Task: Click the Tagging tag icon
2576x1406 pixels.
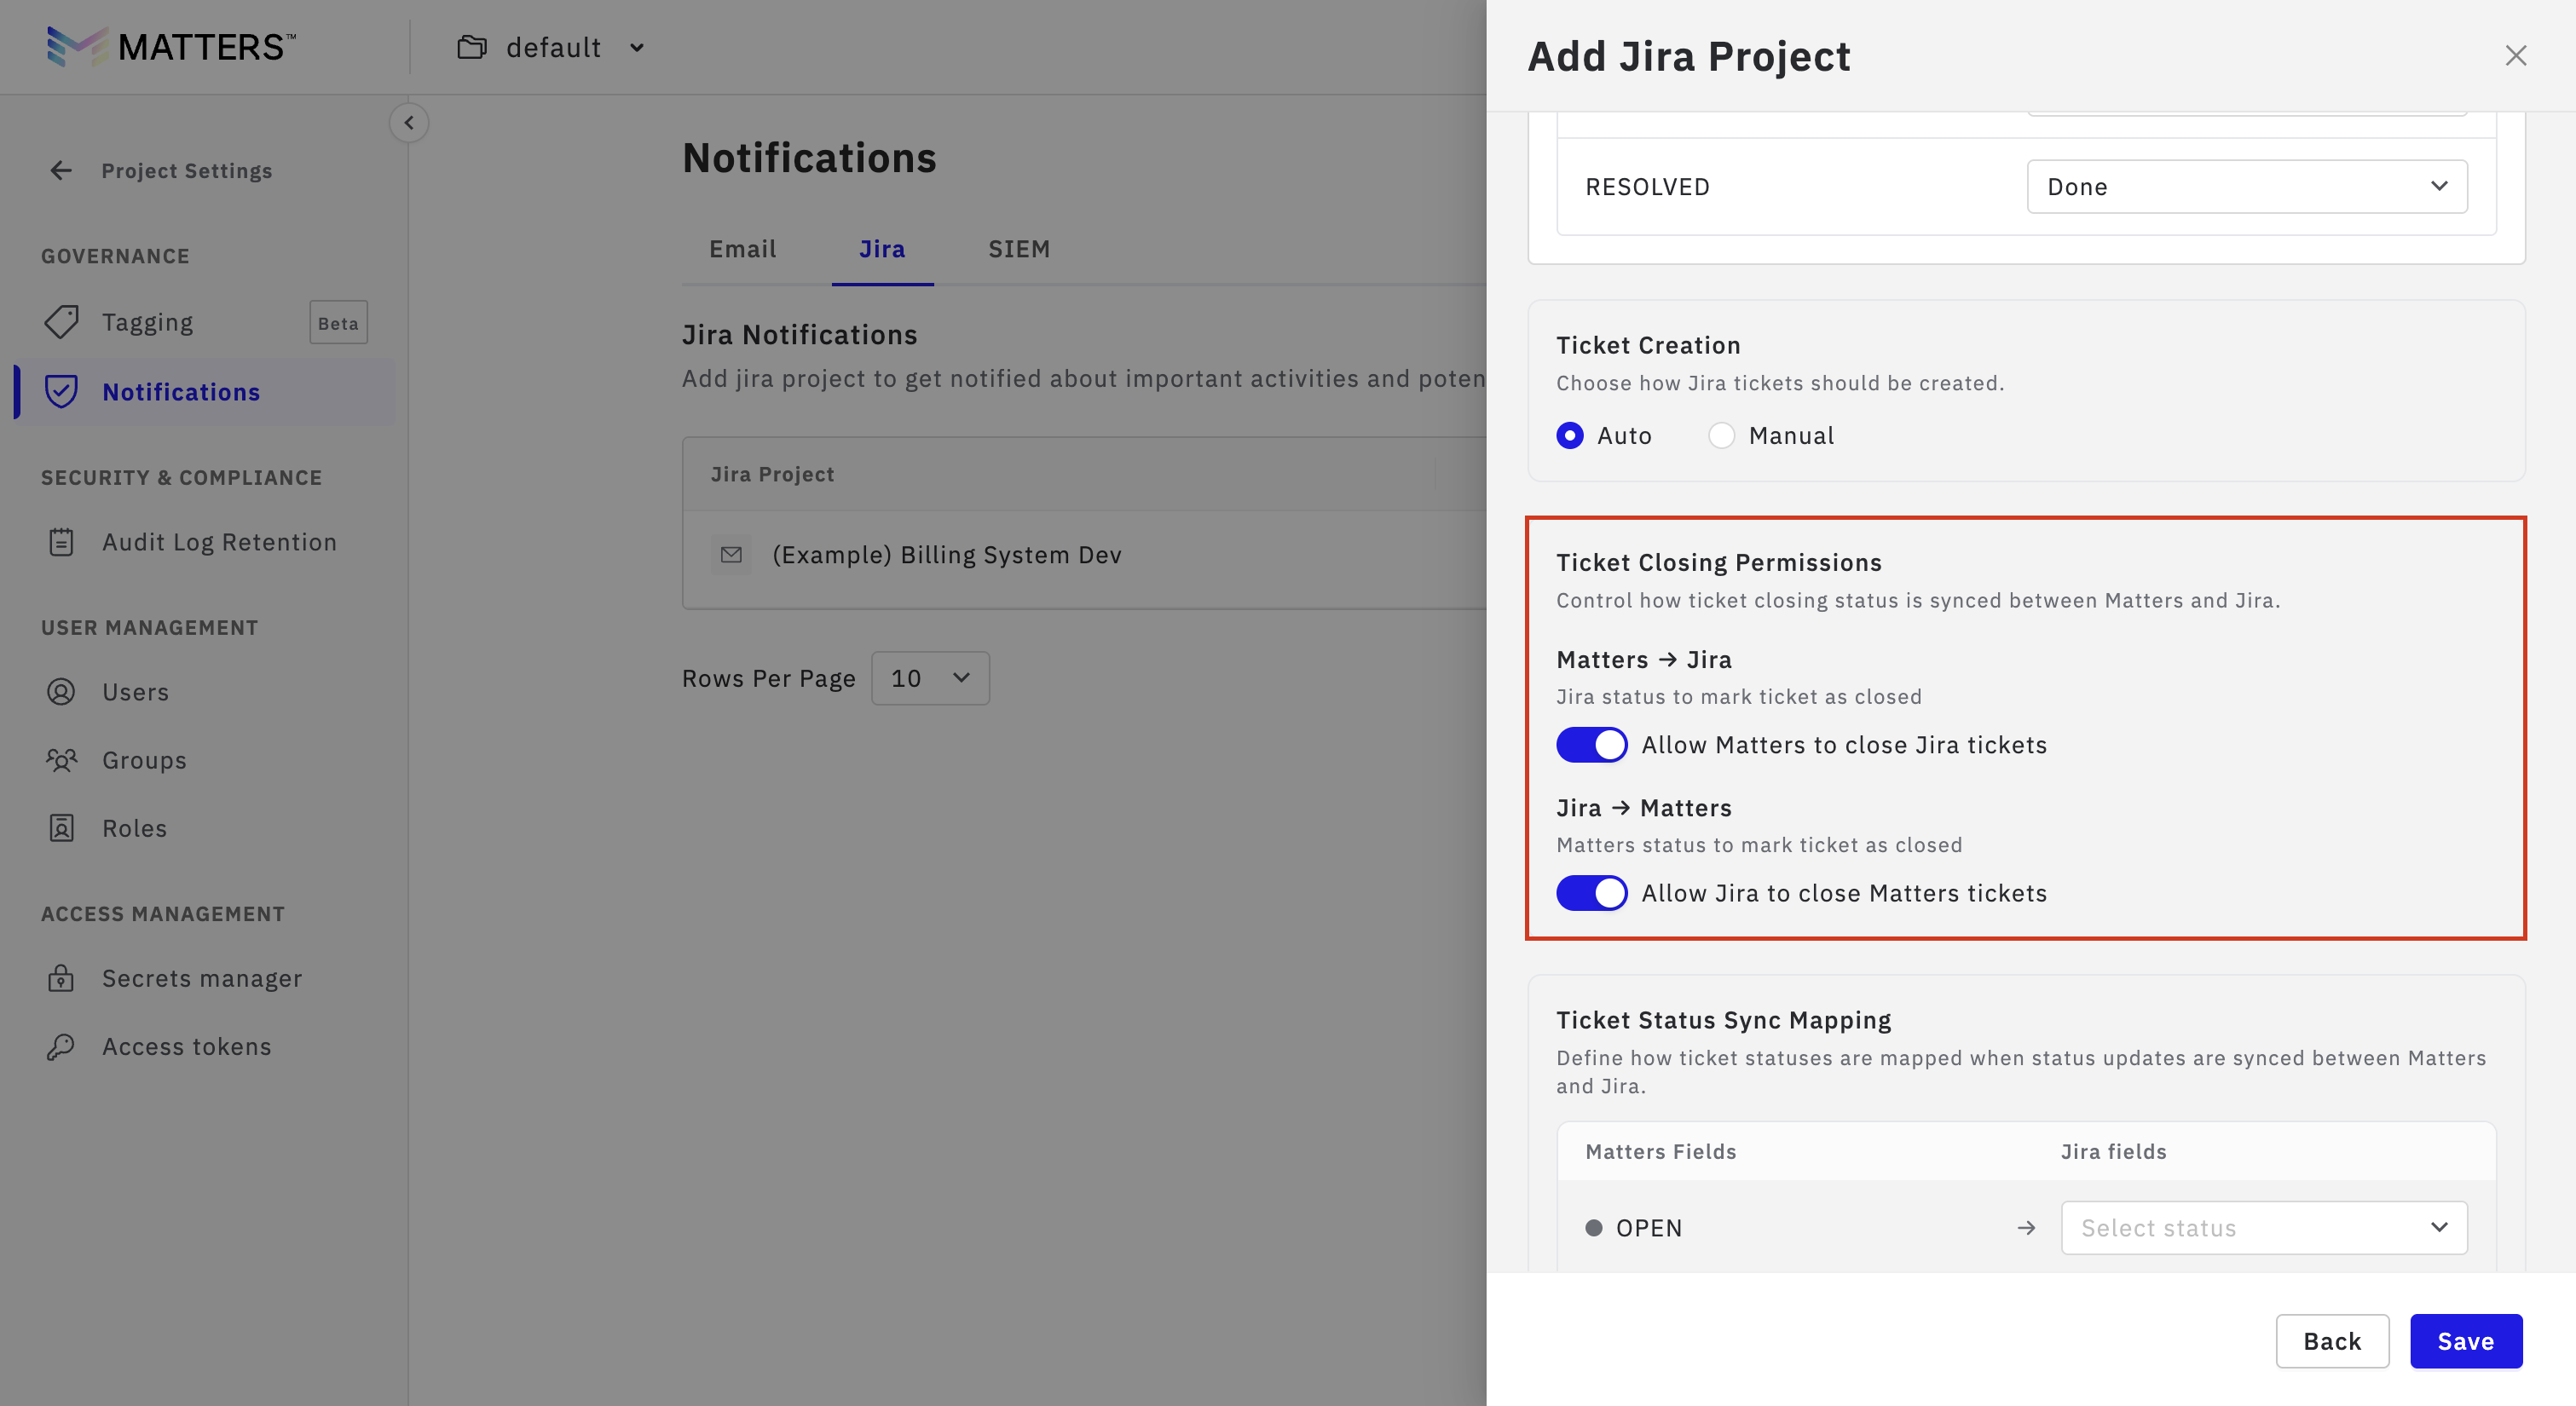Action: click(x=61, y=322)
